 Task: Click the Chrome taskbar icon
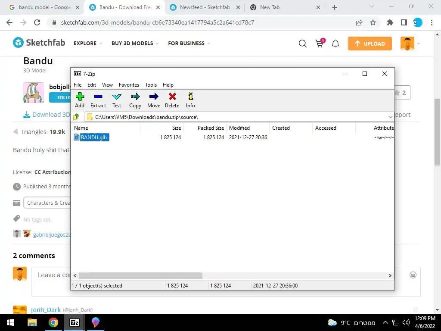(x=53, y=322)
